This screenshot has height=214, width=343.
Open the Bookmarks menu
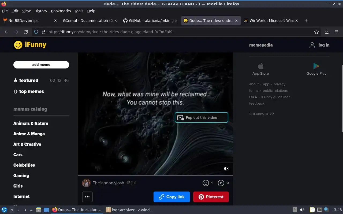pos(61,11)
